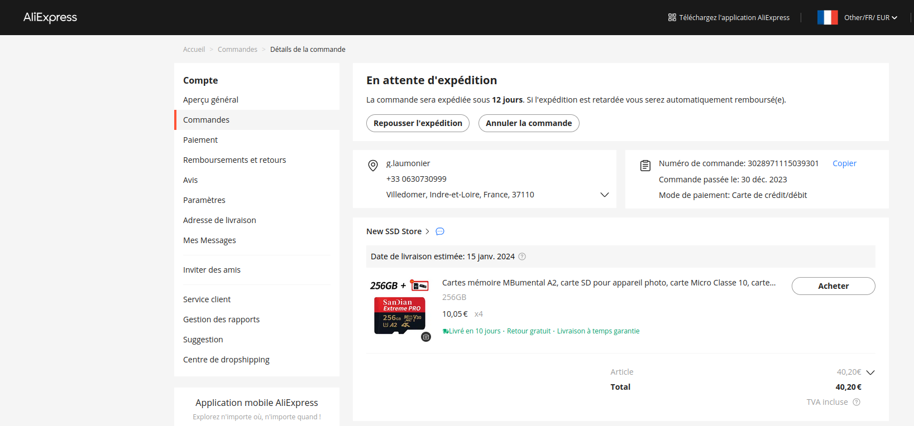Go to Paiement in account menu

tap(200, 140)
